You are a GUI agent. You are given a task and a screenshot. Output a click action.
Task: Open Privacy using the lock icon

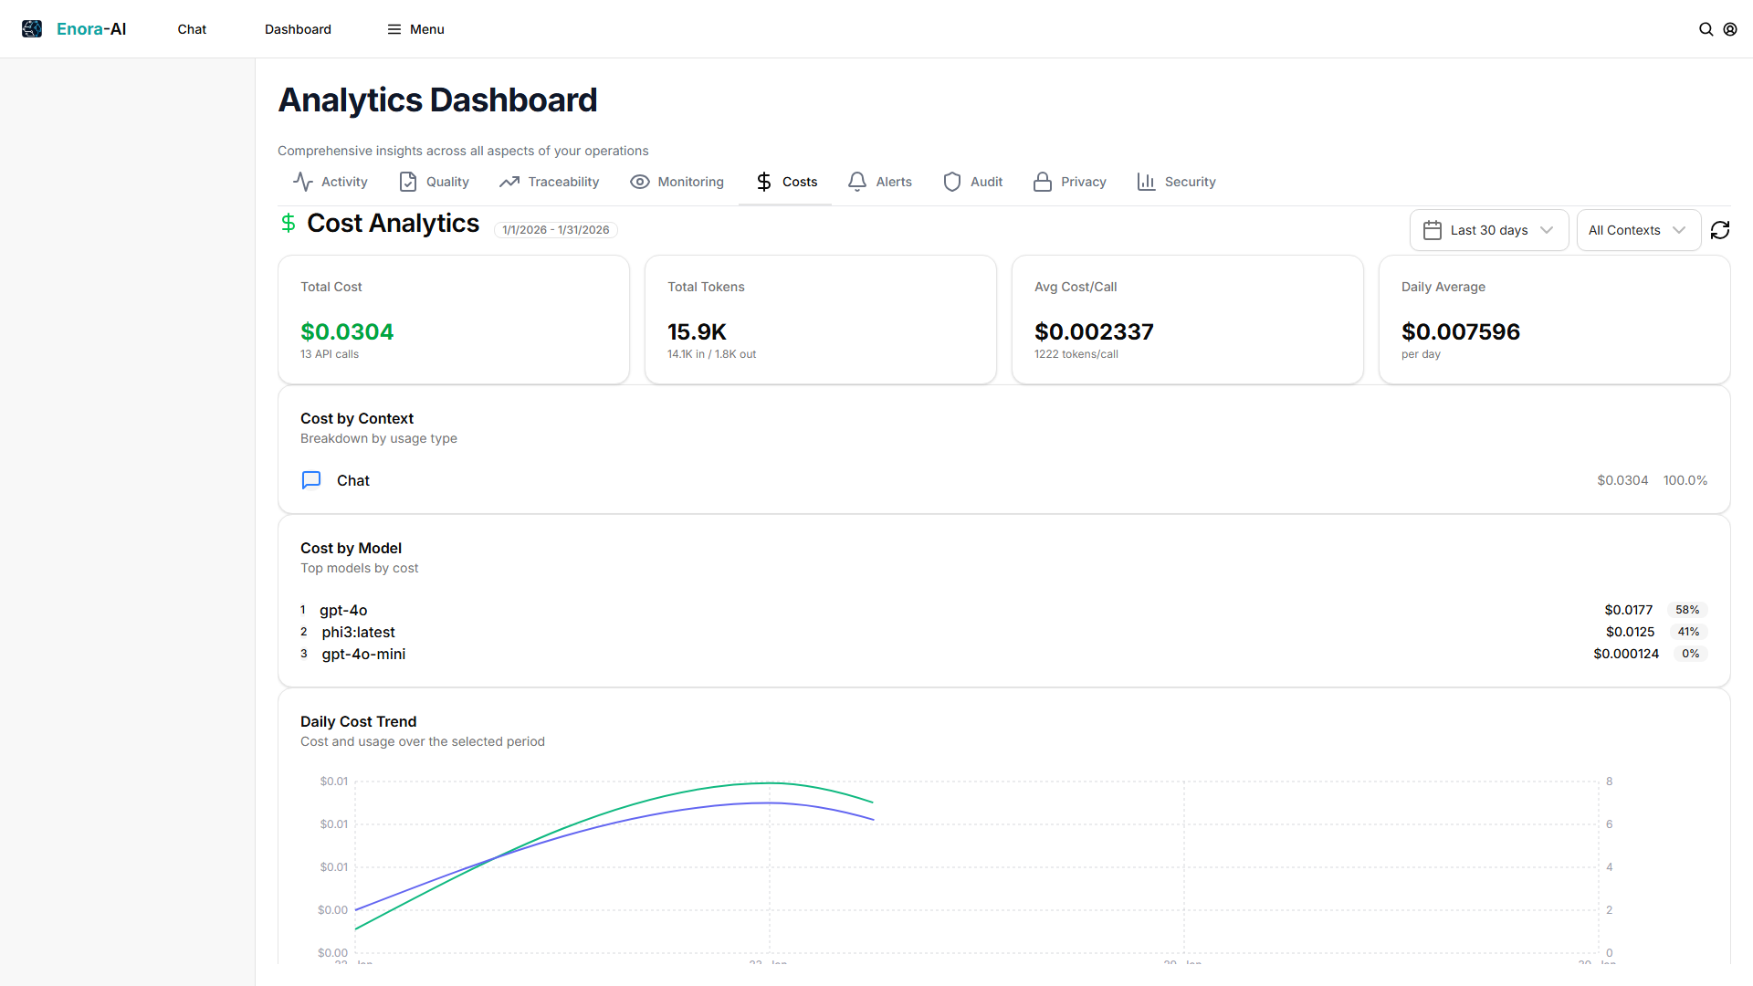click(x=1042, y=182)
